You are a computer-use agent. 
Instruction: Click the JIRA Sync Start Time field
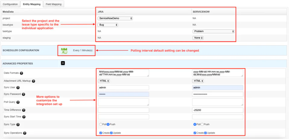pos(123,117)
